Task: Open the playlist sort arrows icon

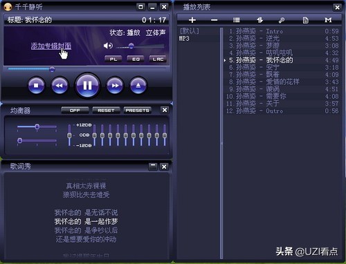Action: click(x=259, y=20)
